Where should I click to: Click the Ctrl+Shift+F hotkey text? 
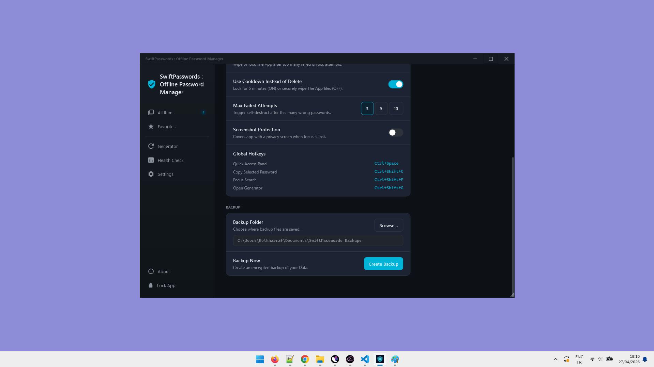389,180
